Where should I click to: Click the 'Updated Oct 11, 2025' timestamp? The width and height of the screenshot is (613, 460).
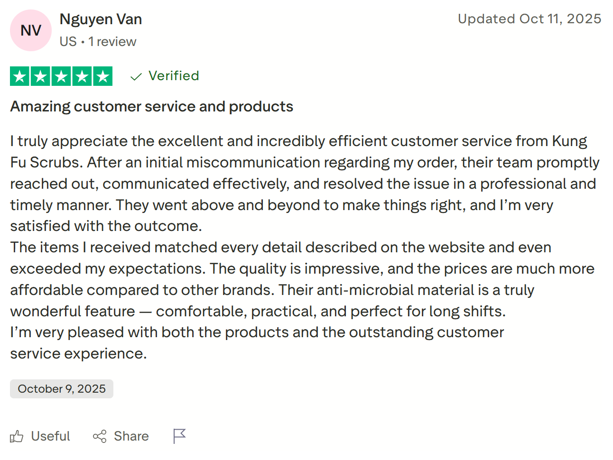[x=529, y=19]
